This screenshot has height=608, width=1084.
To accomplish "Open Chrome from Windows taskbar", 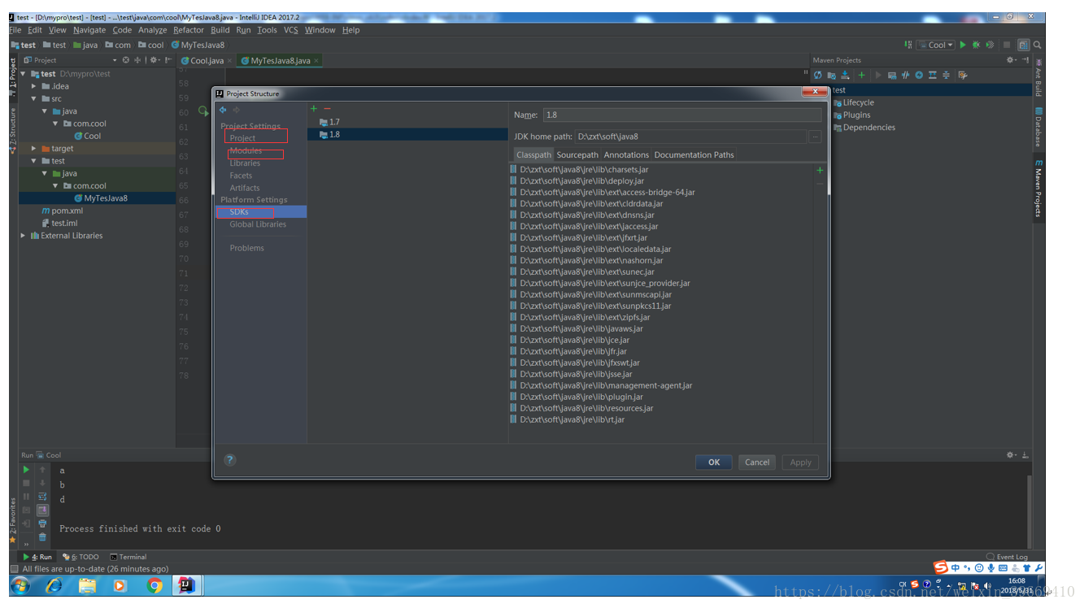I will click(x=155, y=585).
